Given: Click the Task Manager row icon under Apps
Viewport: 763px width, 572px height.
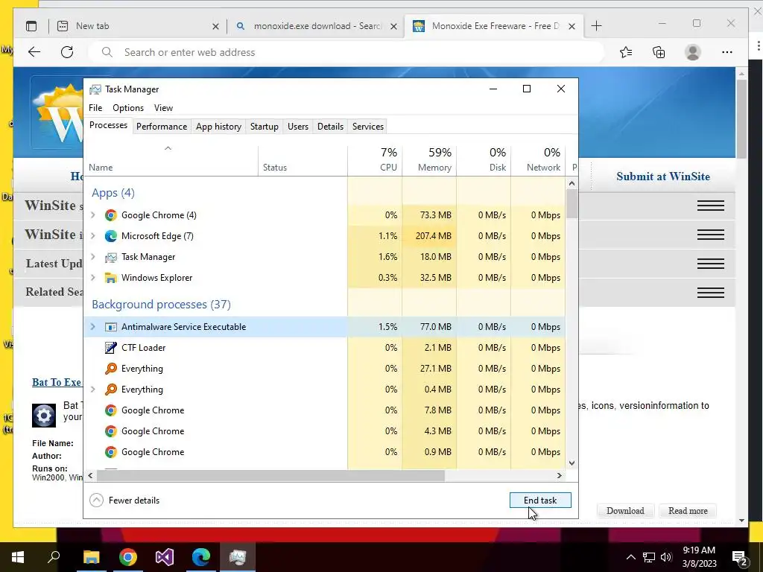Looking at the screenshot, I should tap(111, 257).
